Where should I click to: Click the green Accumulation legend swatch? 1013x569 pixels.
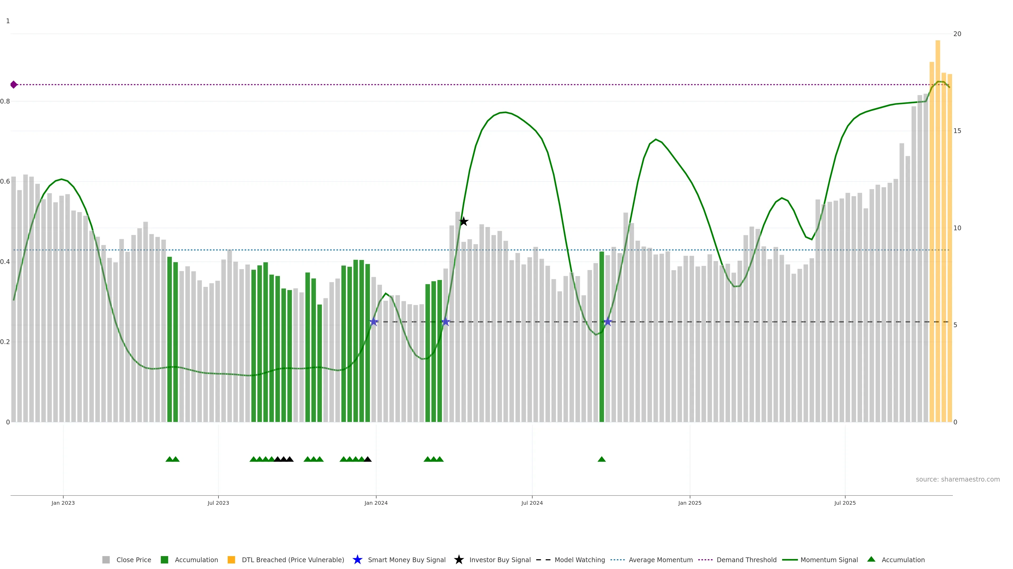pos(164,560)
